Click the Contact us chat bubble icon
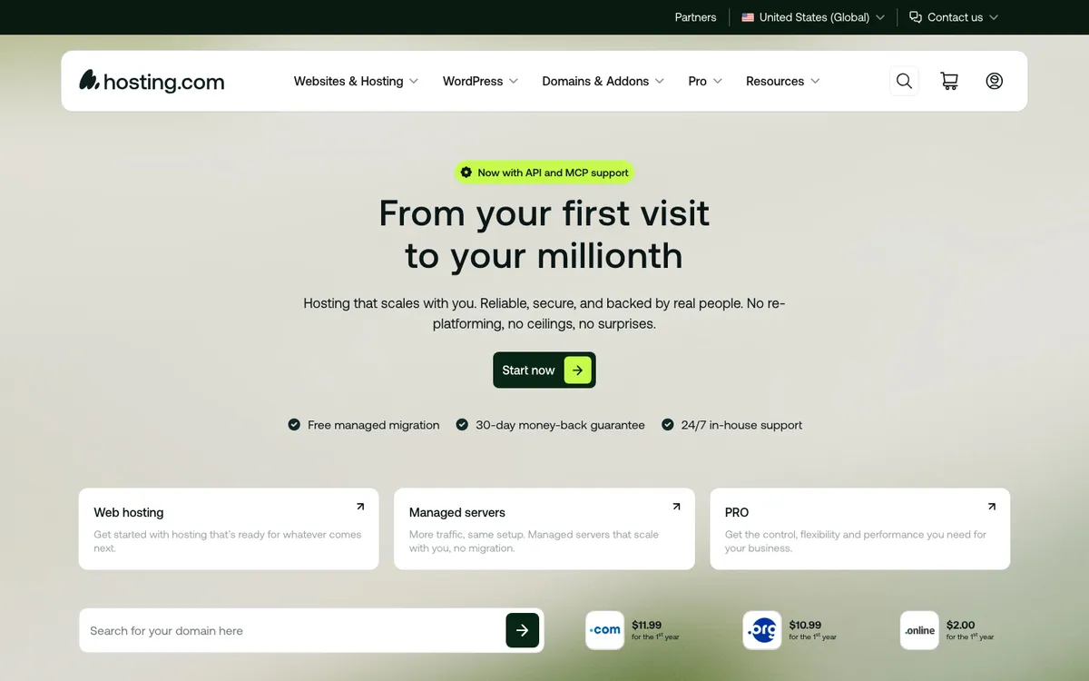The height and width of the screenshot is (681, 1089). pyautogui.click(x=916, y=17)
